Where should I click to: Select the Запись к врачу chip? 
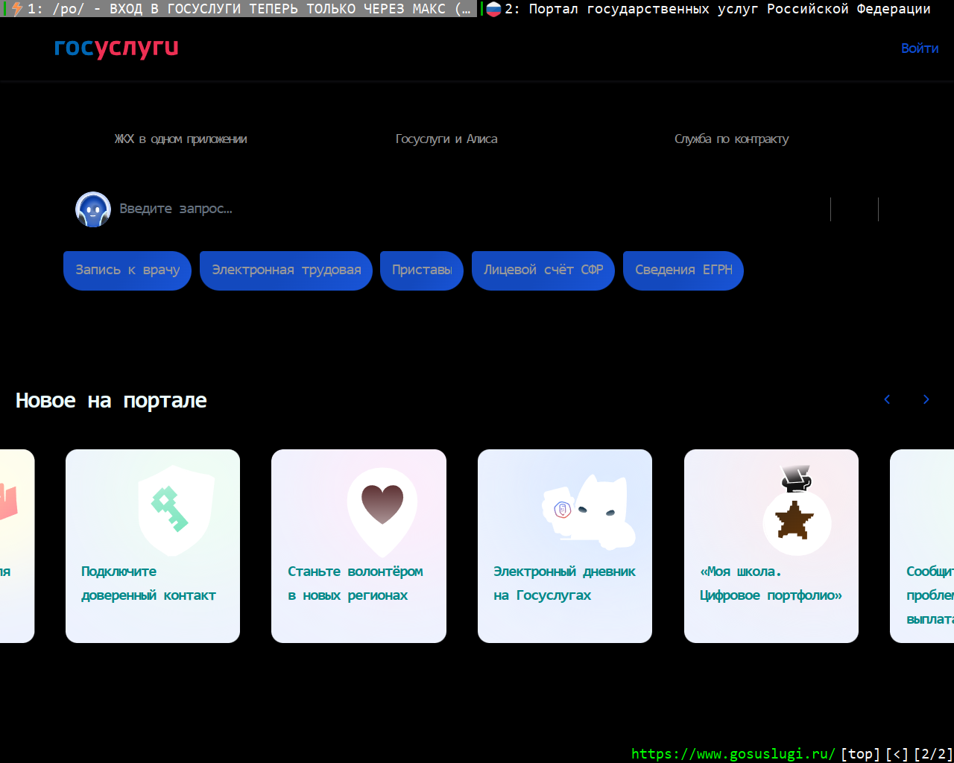pyautogui.click(x=127, y=270)
